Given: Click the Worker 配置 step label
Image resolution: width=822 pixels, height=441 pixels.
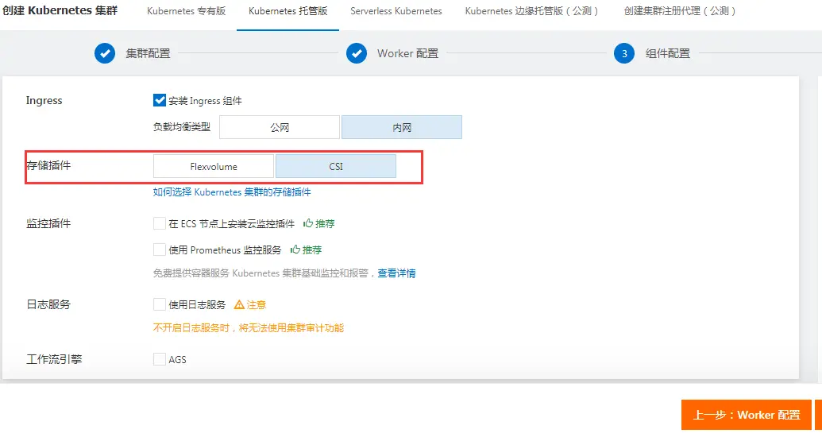Looking at the screenshot, I should pyautogui.click(x=408, y=53).
